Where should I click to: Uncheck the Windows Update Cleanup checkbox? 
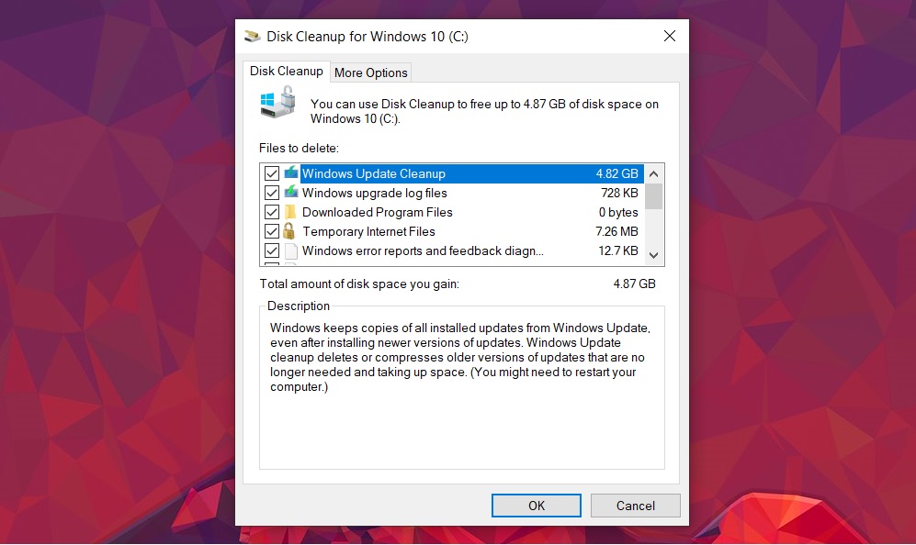pos(272,173)
